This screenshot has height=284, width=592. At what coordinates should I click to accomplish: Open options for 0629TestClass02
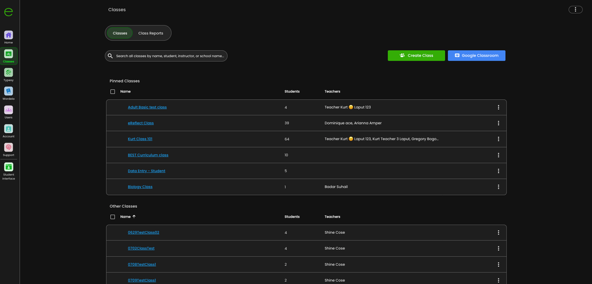click(498, 232)
